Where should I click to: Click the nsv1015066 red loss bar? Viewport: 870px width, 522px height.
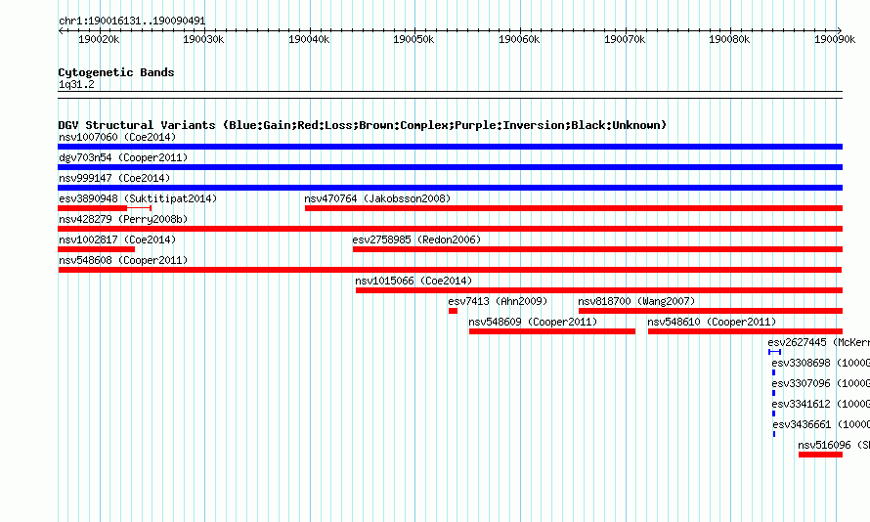click(x=599, y=290)
